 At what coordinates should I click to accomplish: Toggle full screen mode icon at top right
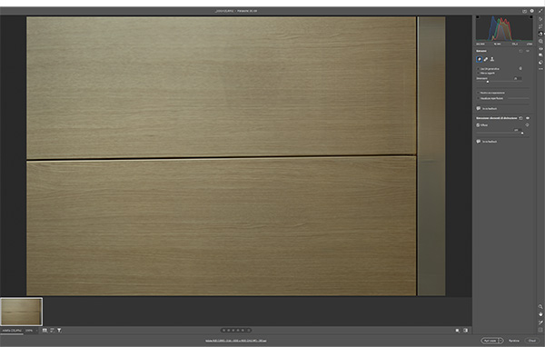click(540, 11)
